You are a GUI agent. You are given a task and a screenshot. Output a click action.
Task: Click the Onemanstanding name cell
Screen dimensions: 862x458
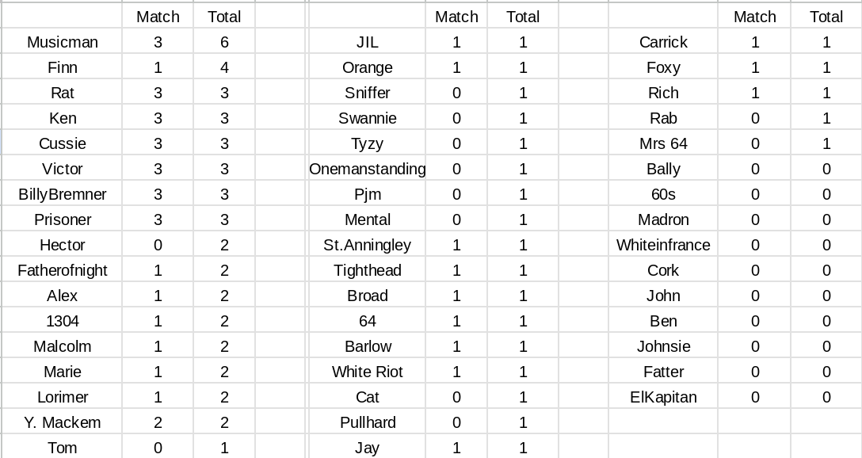click(367, 169)
